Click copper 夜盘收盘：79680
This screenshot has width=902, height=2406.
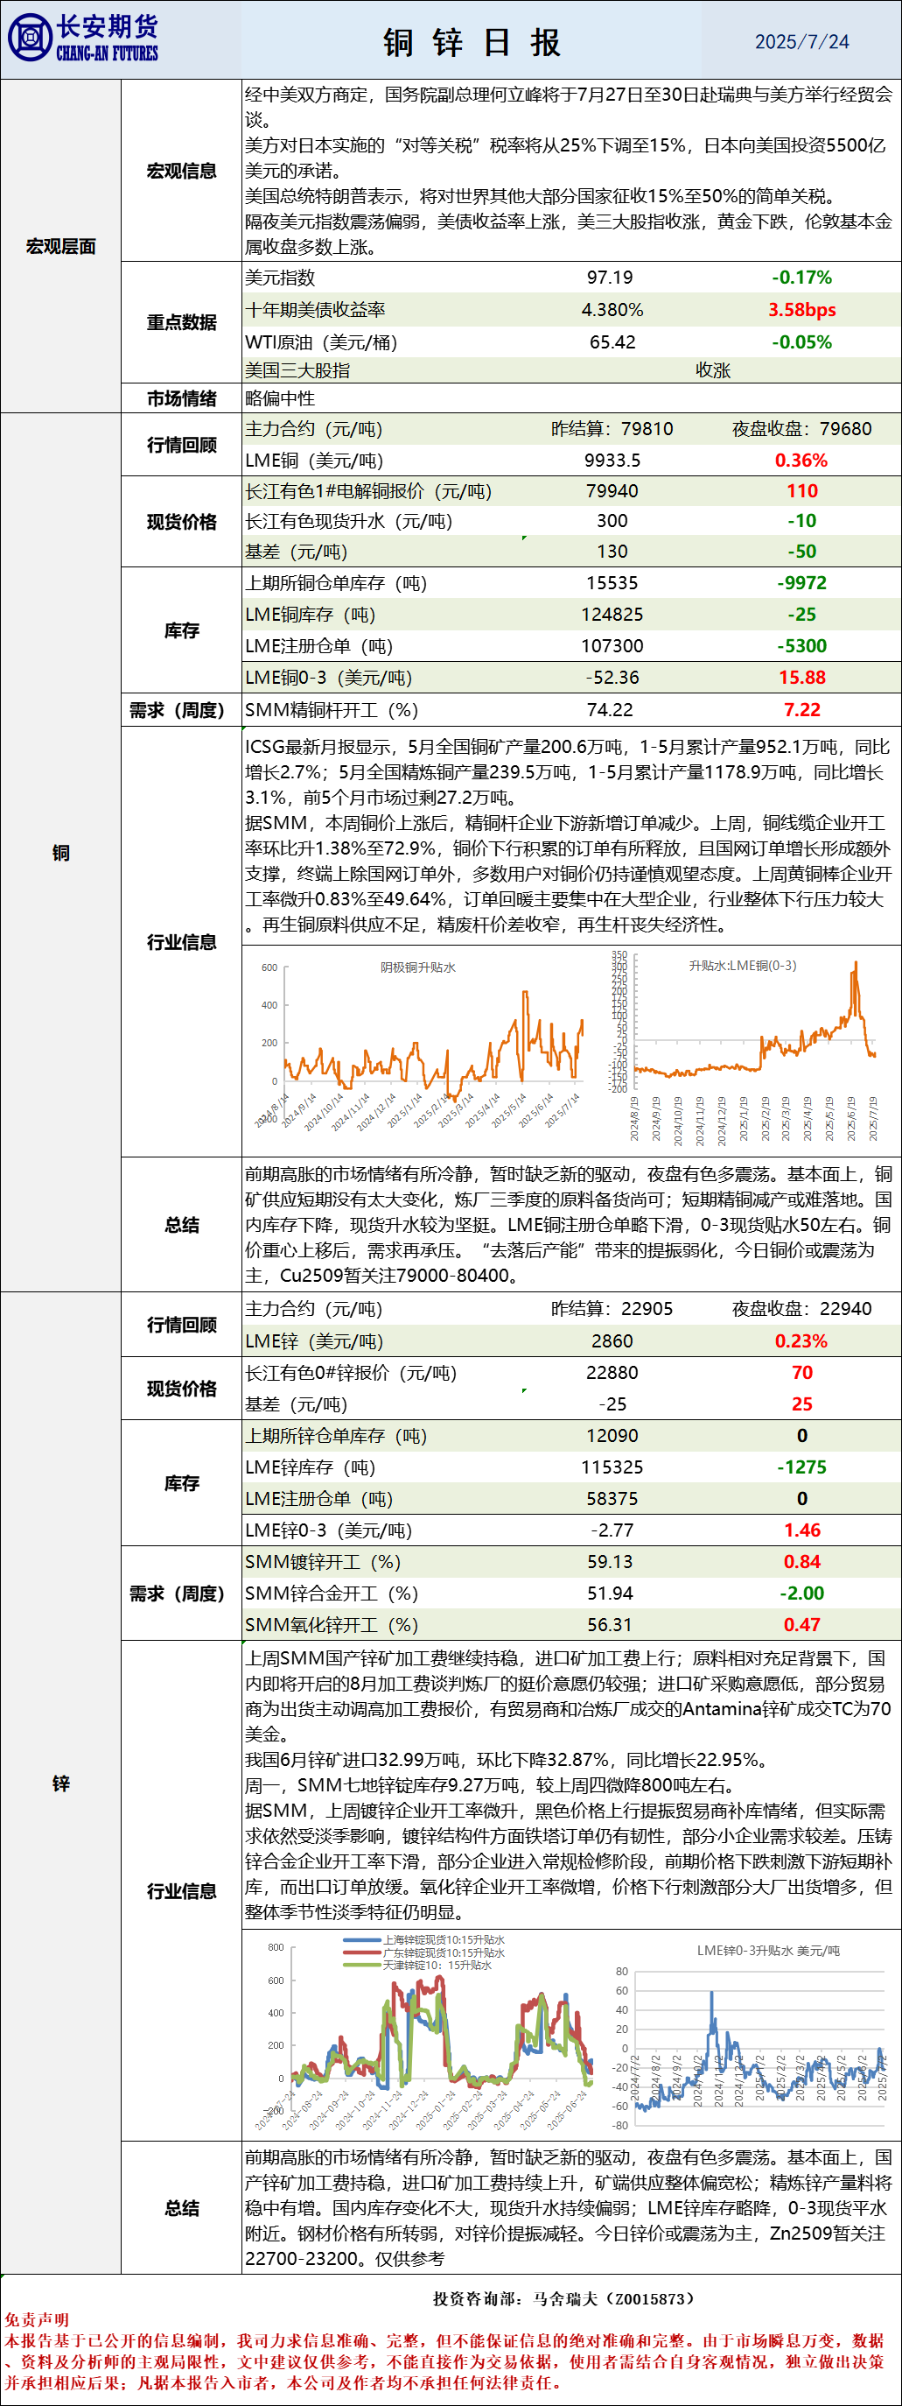point(801,429)
